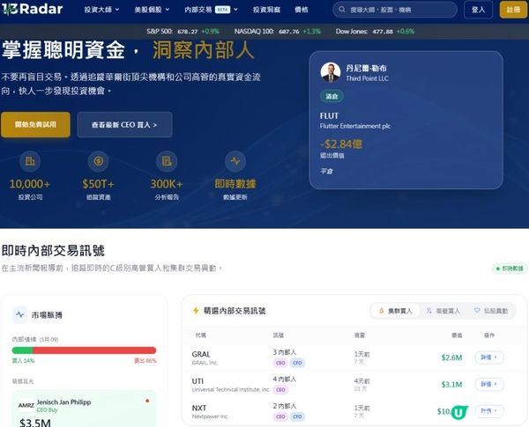Click the $2.6M value for GRAL
This screenshot has width=529, height=427.
coord(451,357)
